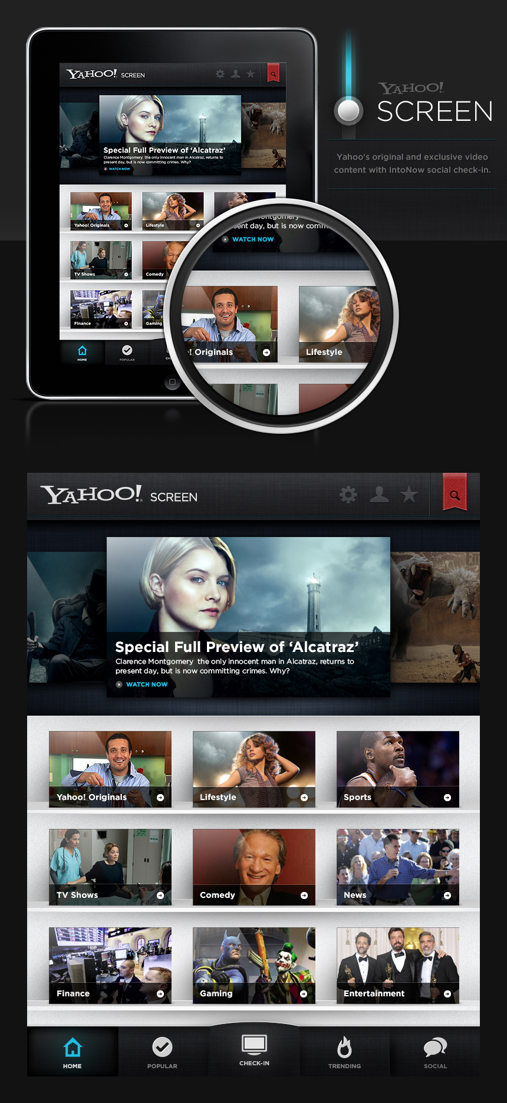Open search via the red ribbon in large header

pos(455,492)
